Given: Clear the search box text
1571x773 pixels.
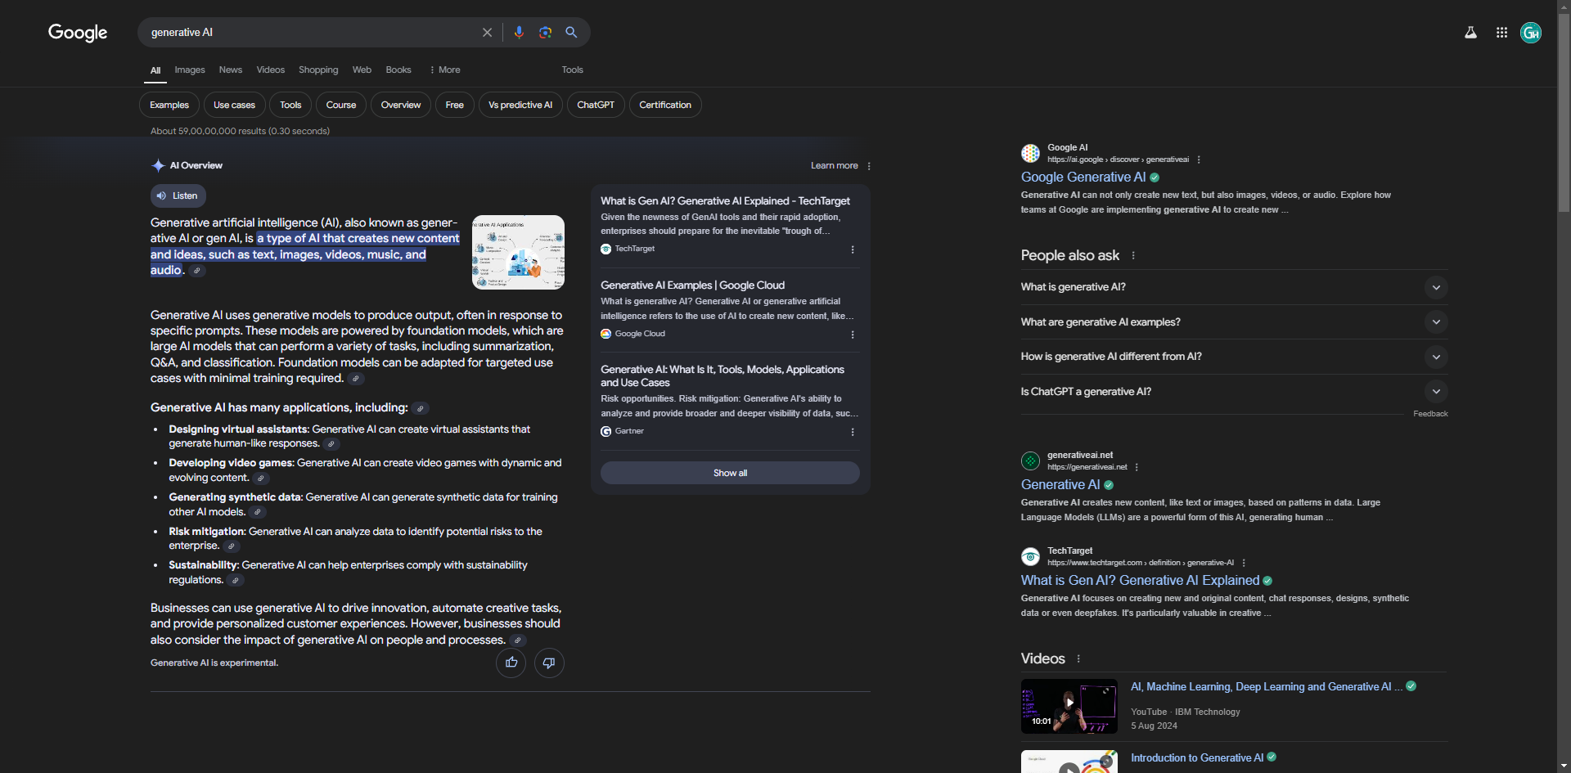Looking at the screenshot, I should click(487, 33).
